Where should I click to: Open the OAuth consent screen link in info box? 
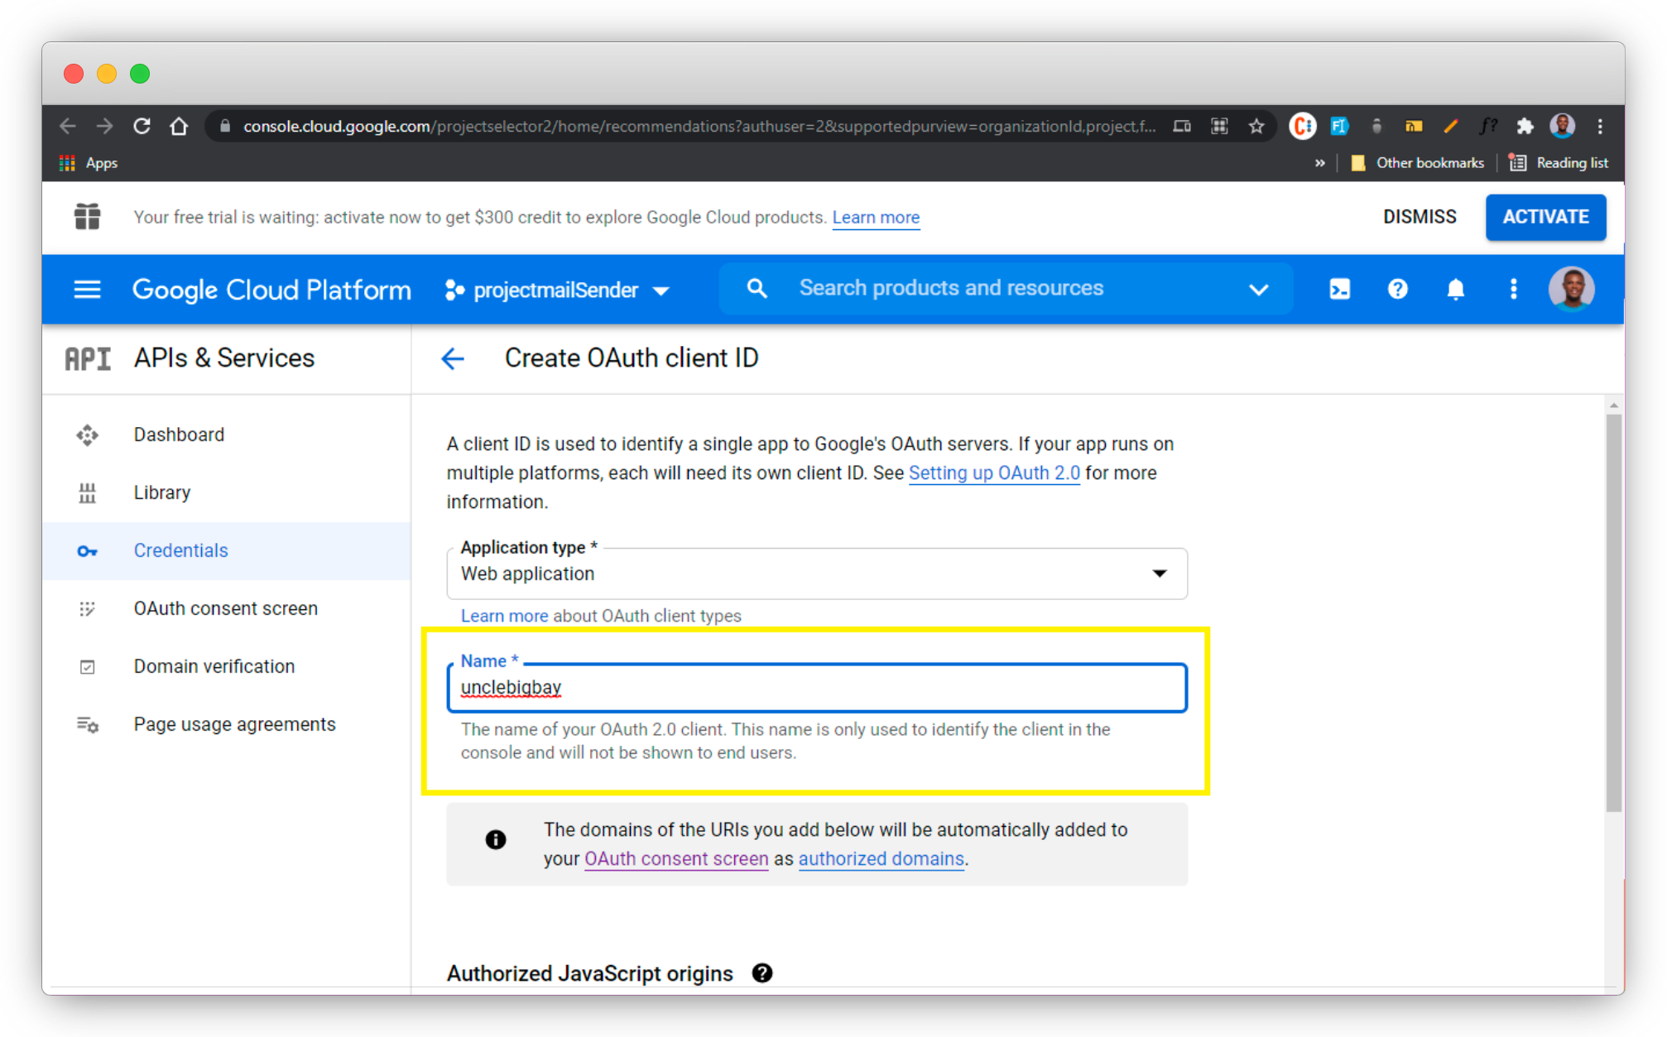[x=676, y=859]
